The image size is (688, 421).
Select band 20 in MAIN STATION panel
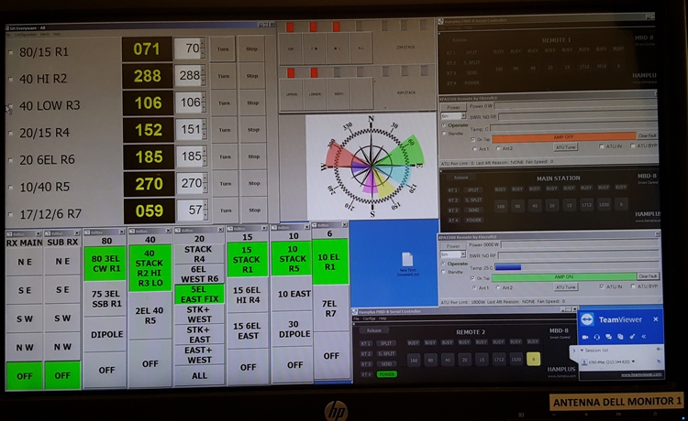[x=552, y=205]
